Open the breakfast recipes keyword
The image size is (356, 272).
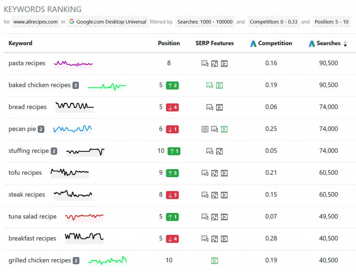pos(32,239)
